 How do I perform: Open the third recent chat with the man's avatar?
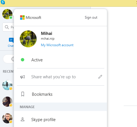click(7, 118)
